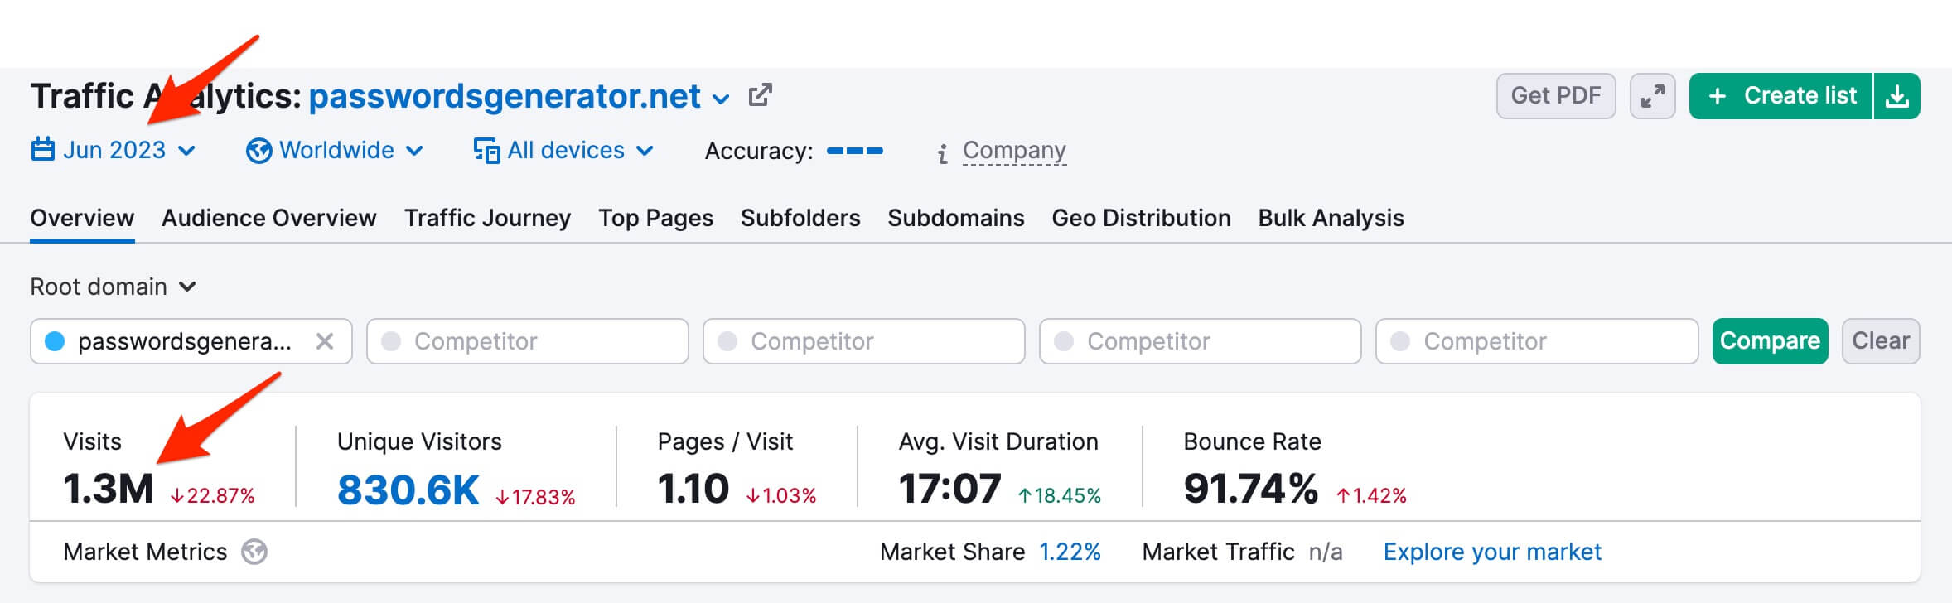Viewport: 1952px width, 603px height.
Task: Expand the domain name dropdown chevron
Action: coord(721,99)
